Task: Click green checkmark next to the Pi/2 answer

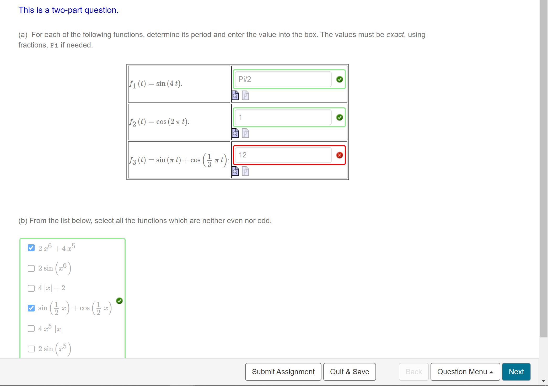Action: (x=339, y=79)
